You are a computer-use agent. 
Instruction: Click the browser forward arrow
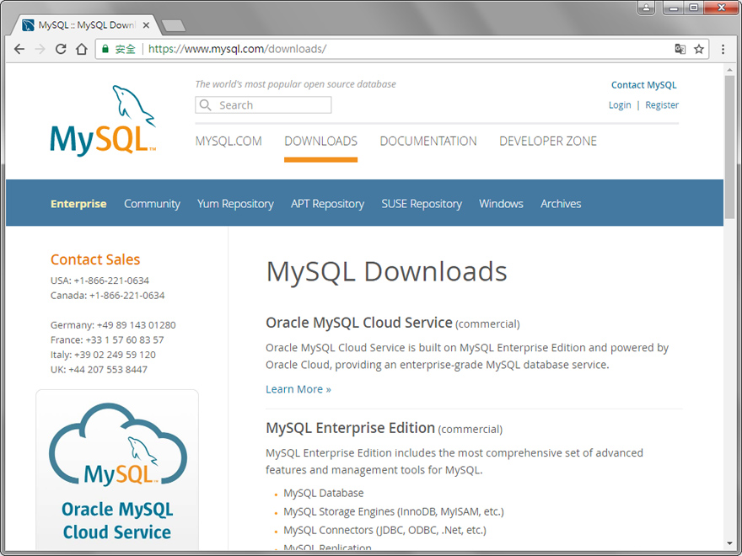click(40, 49)
